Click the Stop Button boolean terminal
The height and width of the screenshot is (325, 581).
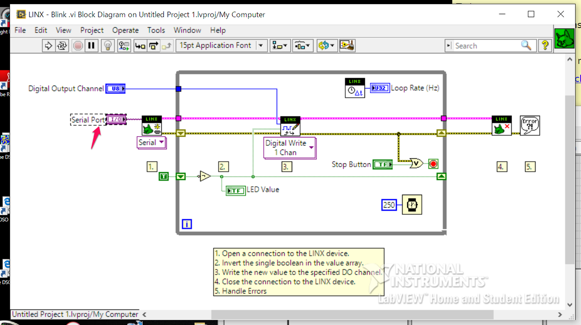[x=382, y=164]
